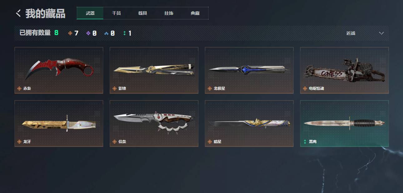Select the purple rarity filter icon showing 0
The width and height of the screenshot is (403, 193).
point(88,33)
